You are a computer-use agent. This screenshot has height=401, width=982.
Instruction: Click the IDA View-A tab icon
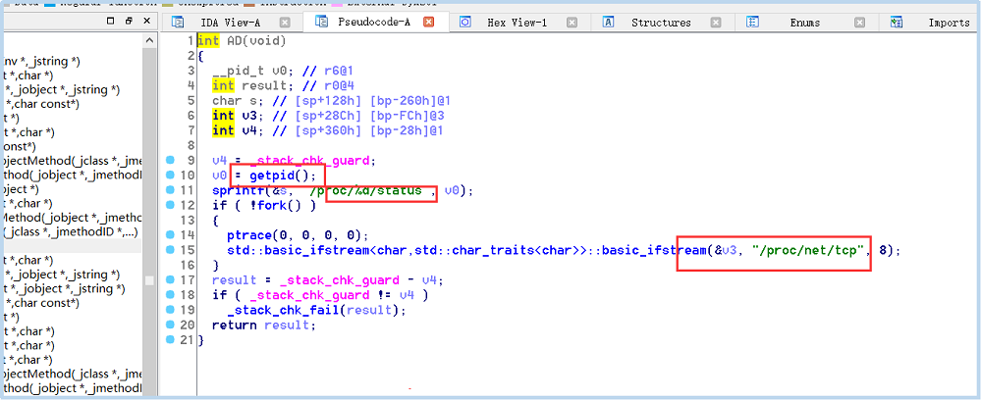click(178, 23)
